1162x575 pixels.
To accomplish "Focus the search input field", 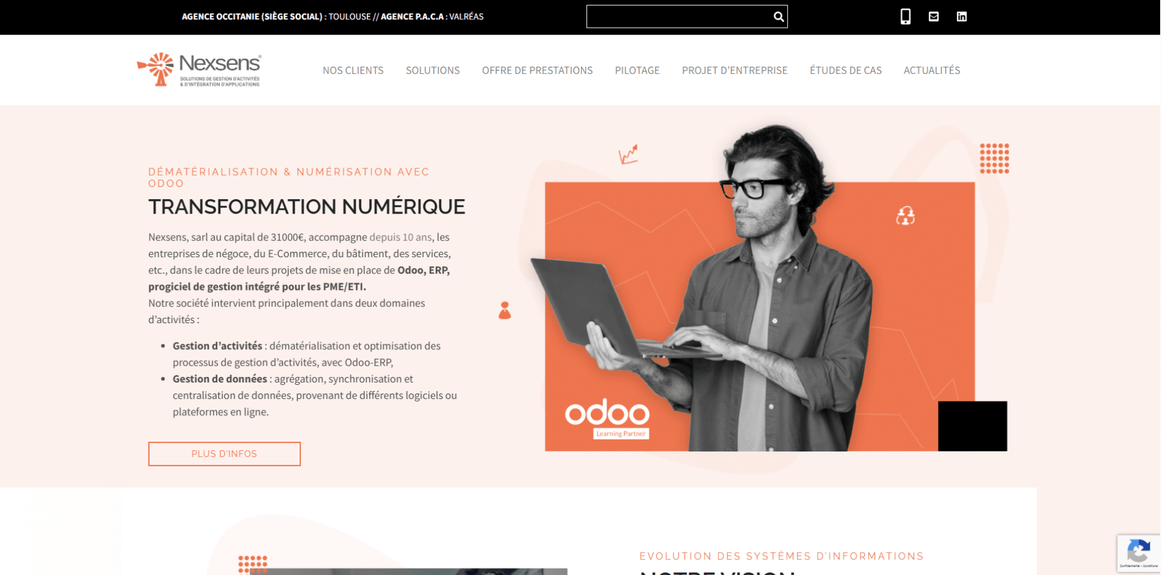I will click(679, 17).
